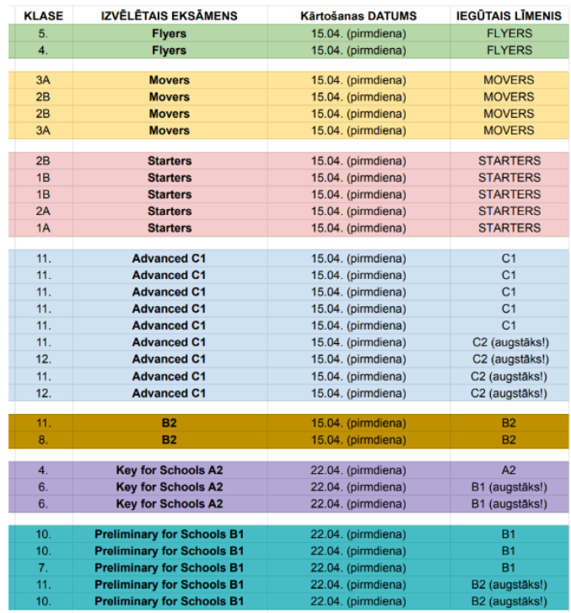Select the IZVĒLĒTAIS EKSĀMENS column header
Viewport: 571px width, 613px height.
point(170,16)
